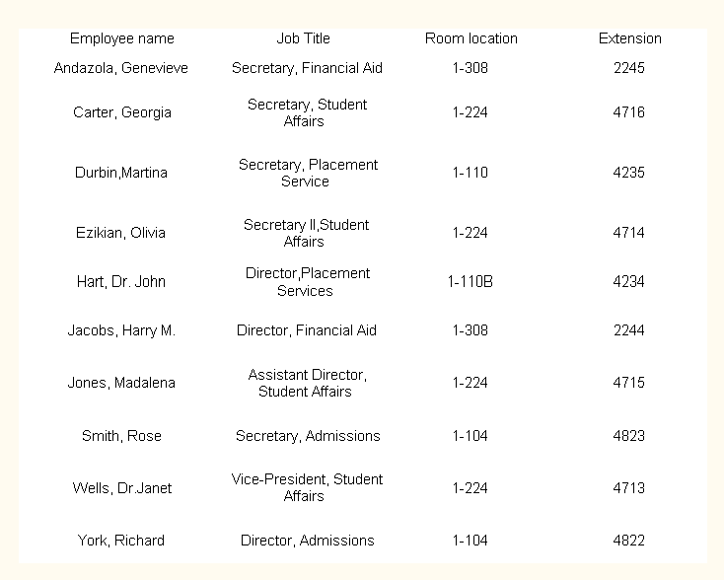Screen dimensions: 724x580
Task: Click the Durbin,Martina employee cell
Action: point(121,173)
